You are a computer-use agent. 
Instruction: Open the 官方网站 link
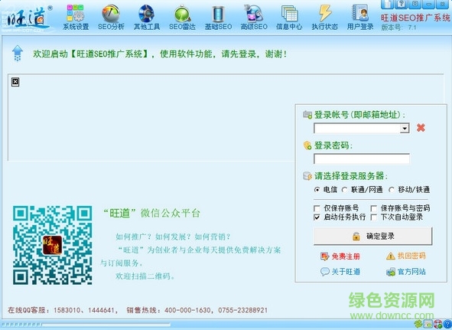pyautogui.click(x=406, y=272)
